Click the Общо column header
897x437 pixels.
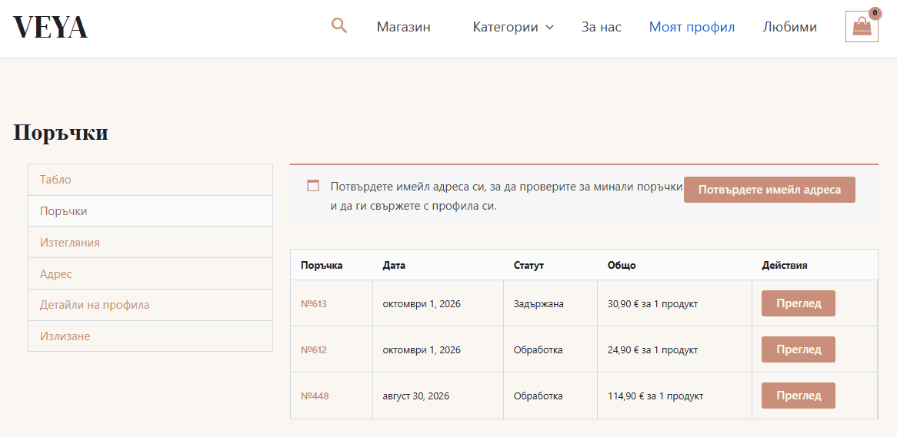[622, 265]
